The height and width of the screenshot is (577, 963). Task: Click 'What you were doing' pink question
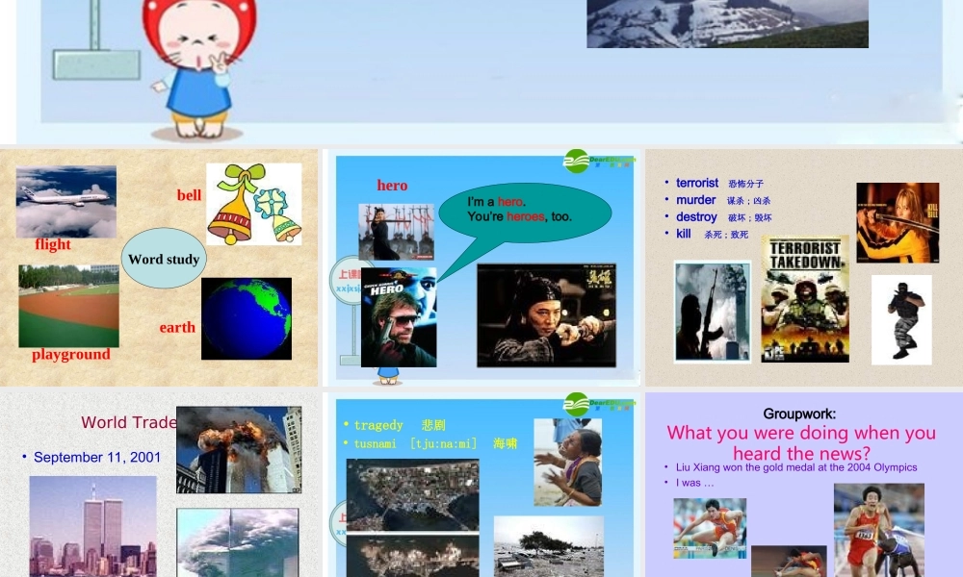(x=801, y=442)
